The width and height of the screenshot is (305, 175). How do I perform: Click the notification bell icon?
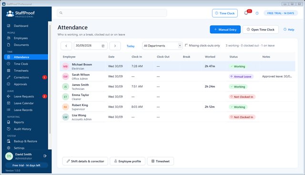pyautogui.click(x=246, y=13)
